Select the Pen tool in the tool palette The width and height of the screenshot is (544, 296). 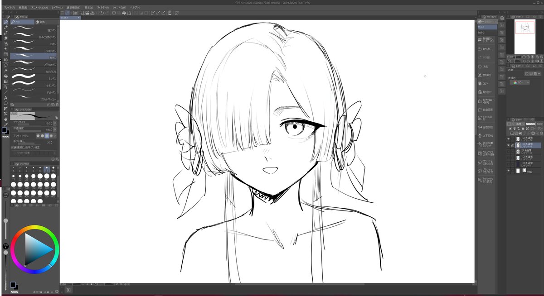click(x=5, y=22)
